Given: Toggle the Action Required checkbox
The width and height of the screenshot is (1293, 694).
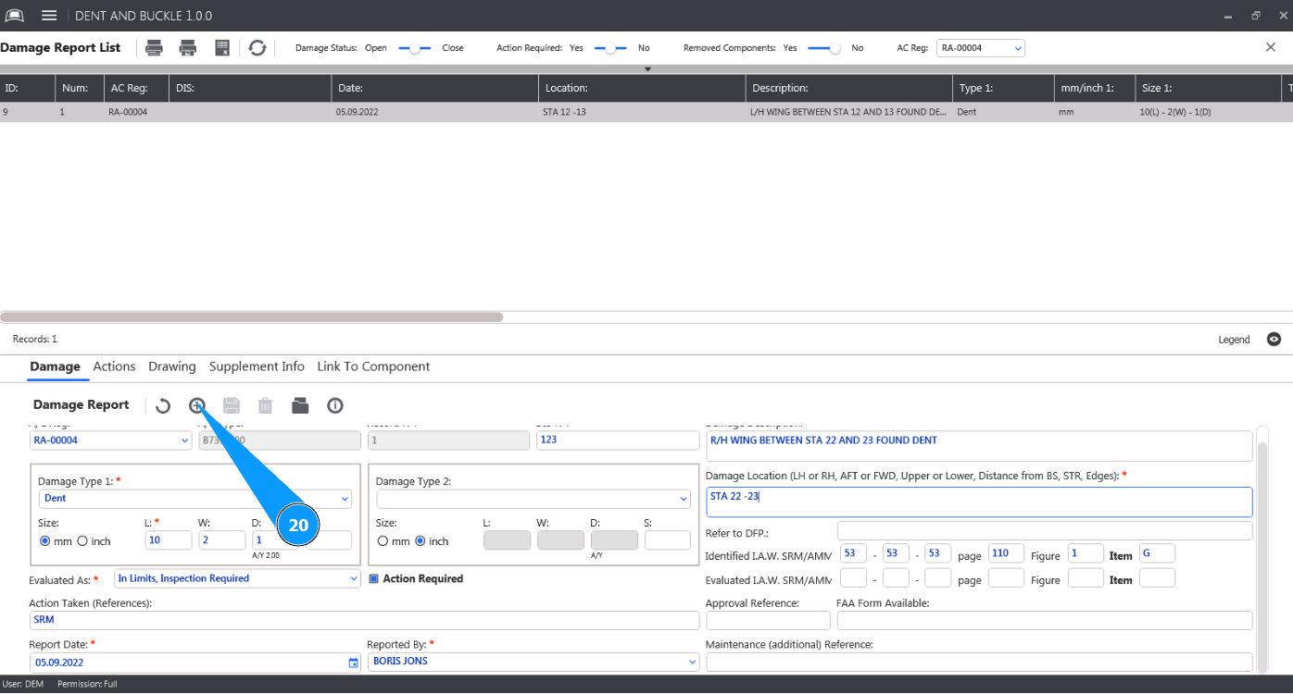Looking at the screenshot, I should pos(374,579).
